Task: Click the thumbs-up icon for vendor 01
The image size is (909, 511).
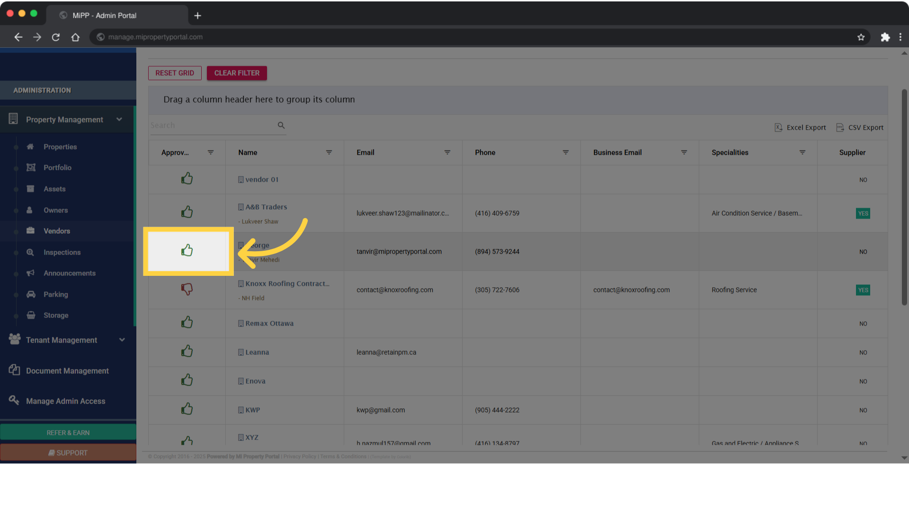Action: pyautogui.click(x=187, y=178)
